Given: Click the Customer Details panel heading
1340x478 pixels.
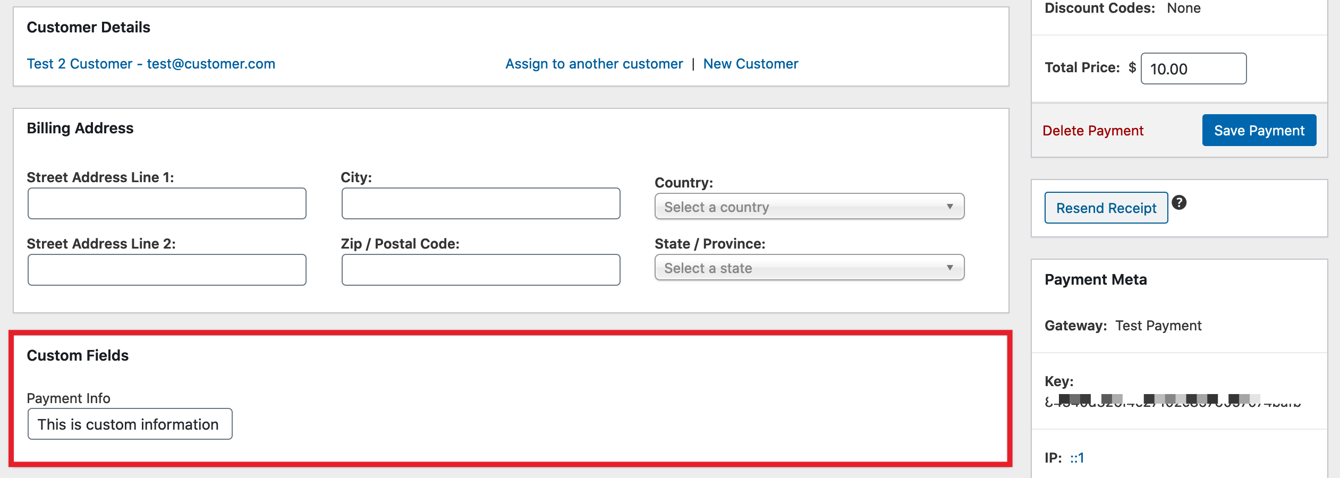Looking at the screenshot, I should pyautogui.click(x=88, y=28).
